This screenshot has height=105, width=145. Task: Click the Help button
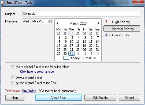coord(15,98)
